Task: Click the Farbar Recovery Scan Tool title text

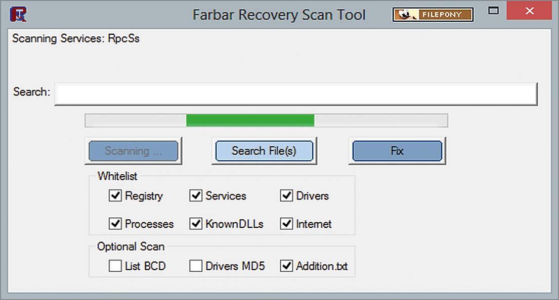Action: click(279, 14)
